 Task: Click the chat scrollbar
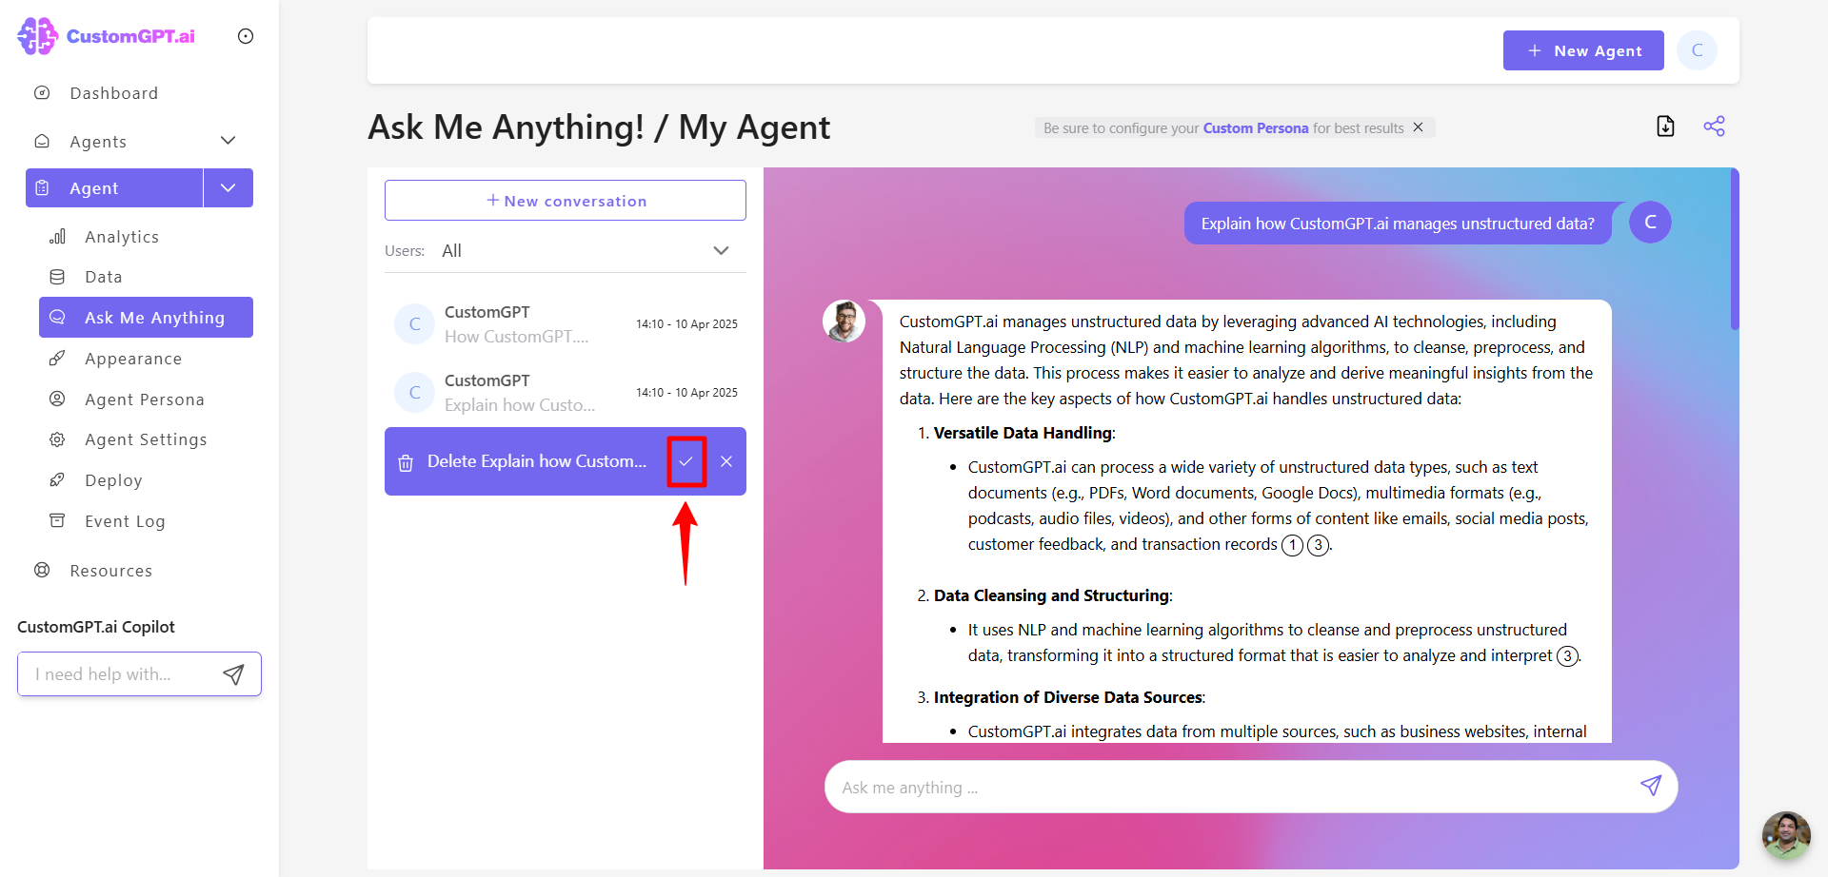[1735, 249]
